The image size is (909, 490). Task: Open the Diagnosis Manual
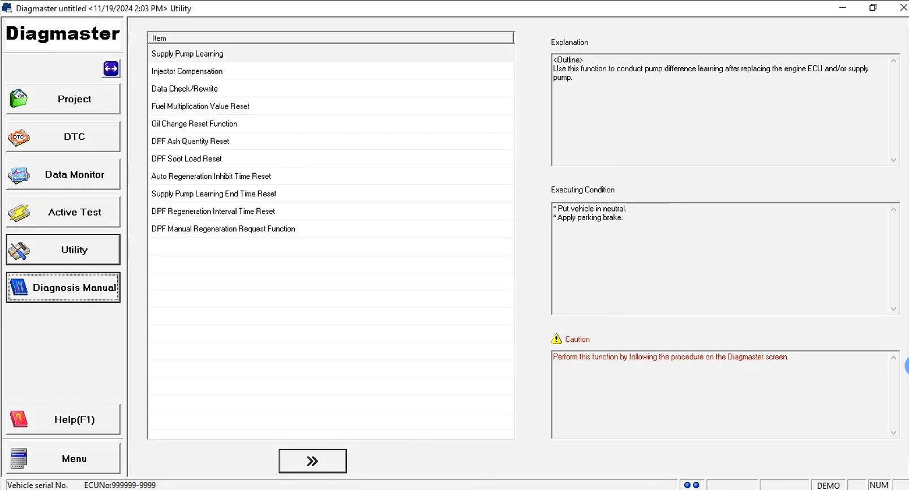63,287
